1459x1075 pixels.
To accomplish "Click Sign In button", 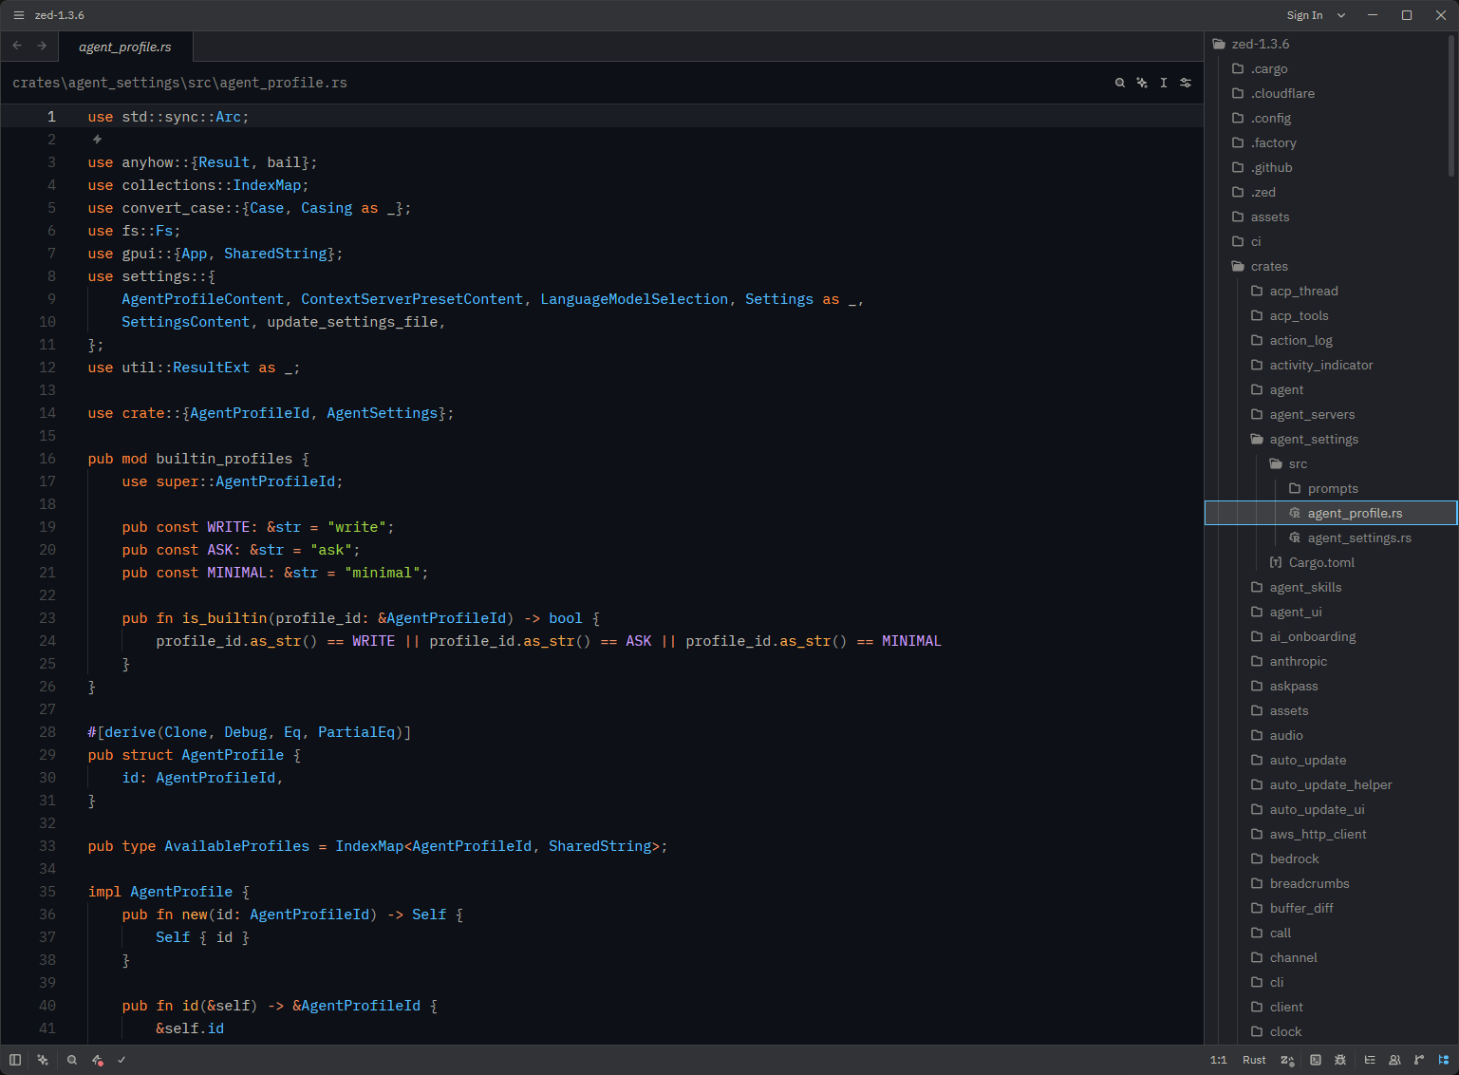I will click(1304, 15).
